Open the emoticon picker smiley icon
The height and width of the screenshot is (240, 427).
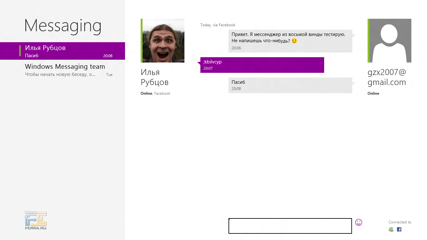[359, 222]
